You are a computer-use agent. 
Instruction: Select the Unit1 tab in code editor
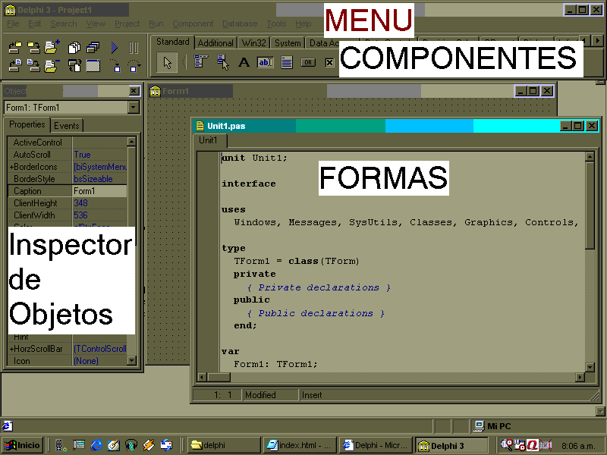pos(208,140)
